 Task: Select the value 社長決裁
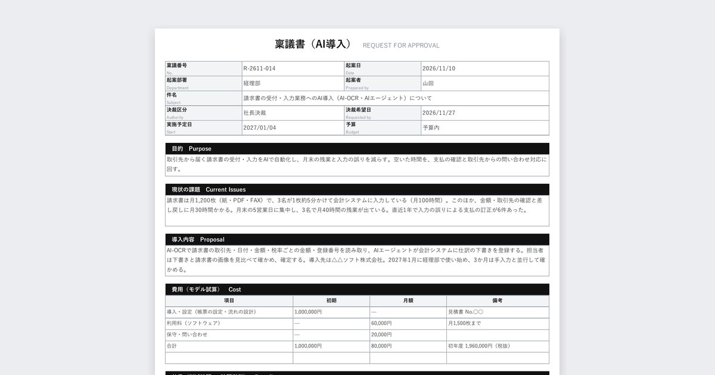255,113
